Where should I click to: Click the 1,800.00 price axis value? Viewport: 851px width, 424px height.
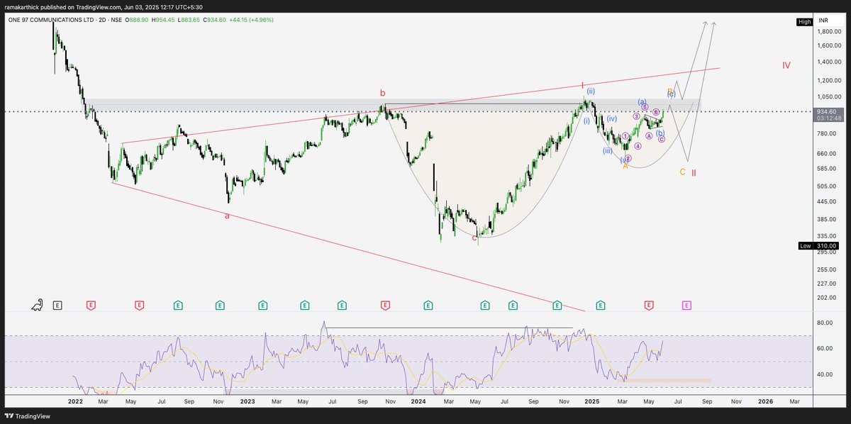click(x=828, y=32)
